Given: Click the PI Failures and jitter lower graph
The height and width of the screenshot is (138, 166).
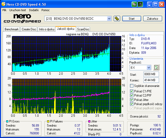Looking at the screenshot, I should [67, 96].
